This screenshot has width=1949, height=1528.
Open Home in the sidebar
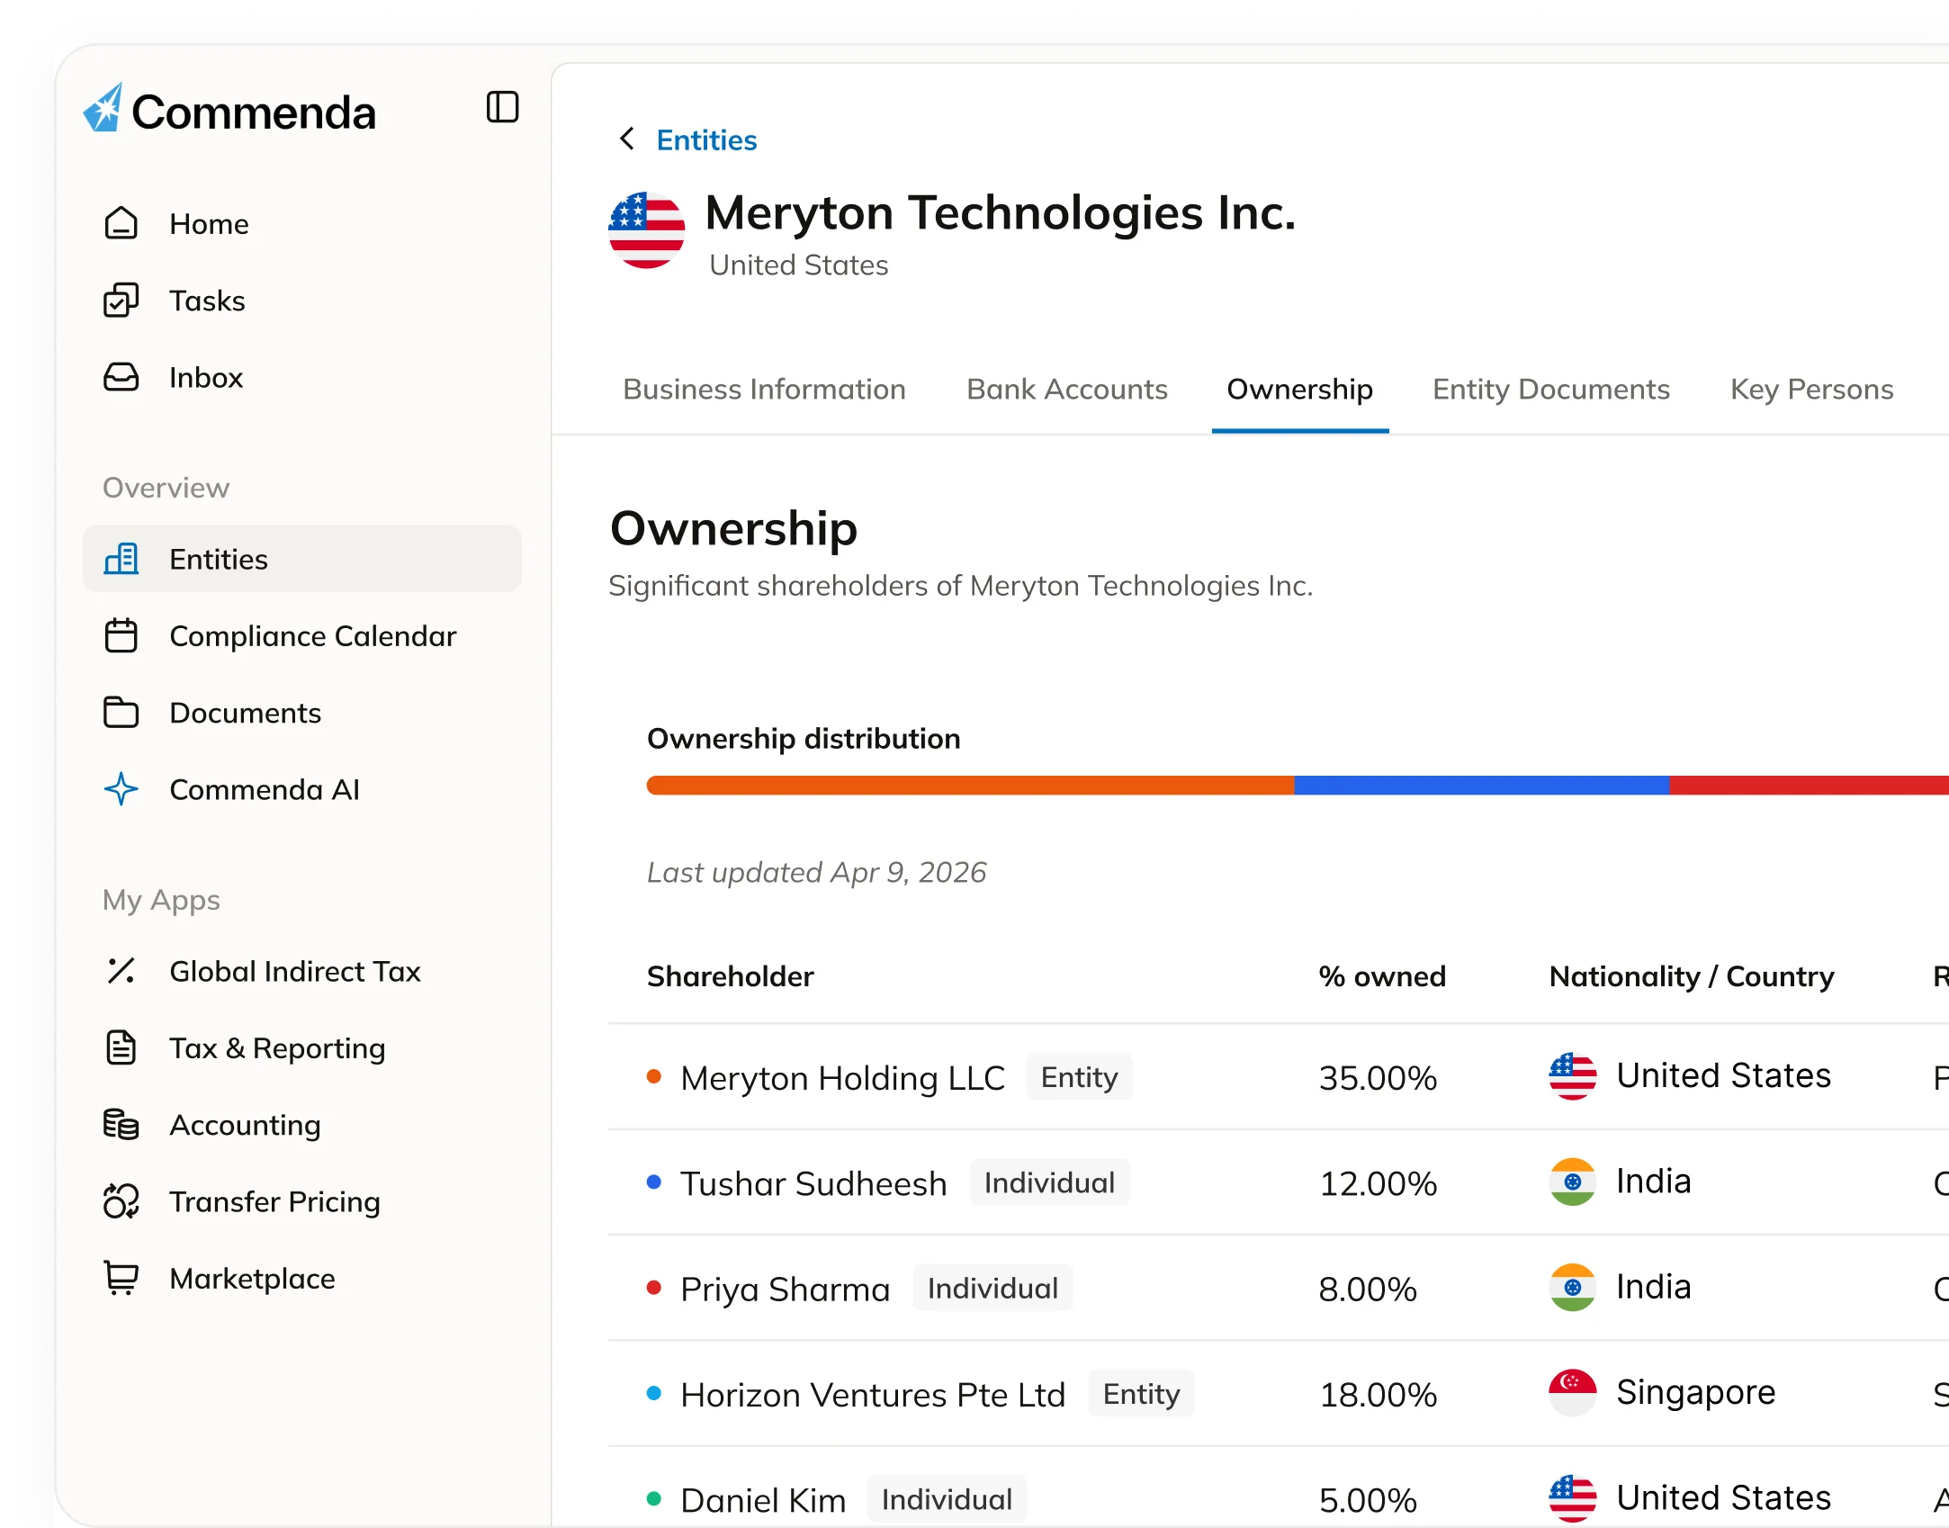pos(301,223)
